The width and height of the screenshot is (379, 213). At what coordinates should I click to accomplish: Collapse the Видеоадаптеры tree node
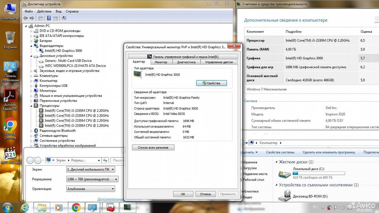31,46
